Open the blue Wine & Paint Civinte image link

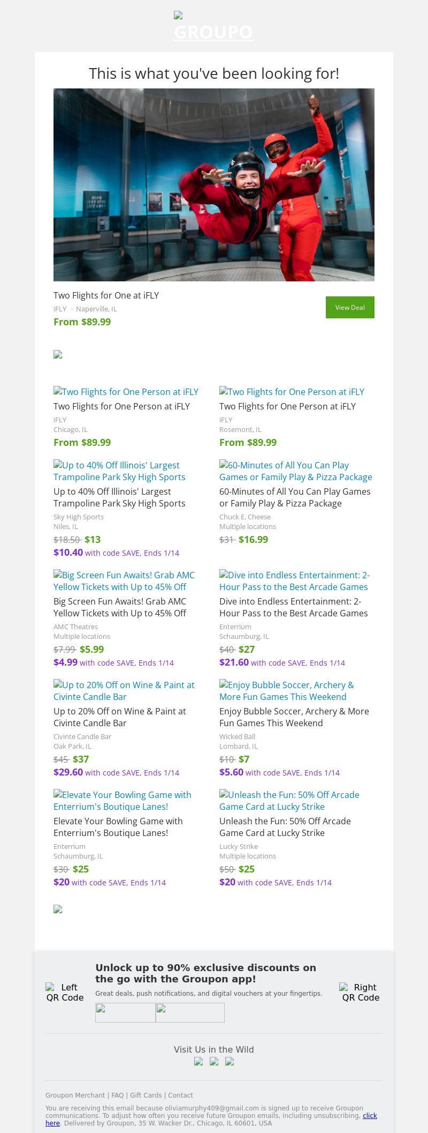tap(124, 691)
